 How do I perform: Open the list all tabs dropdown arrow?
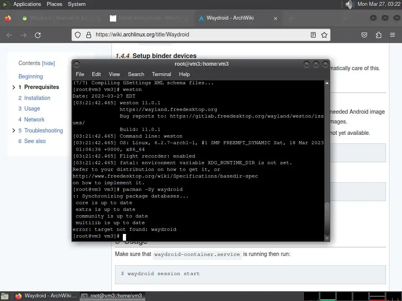[345, 18]
